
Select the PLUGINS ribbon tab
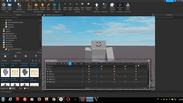51,1
